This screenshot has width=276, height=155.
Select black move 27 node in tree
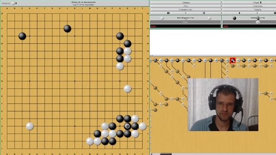[211, 60]
